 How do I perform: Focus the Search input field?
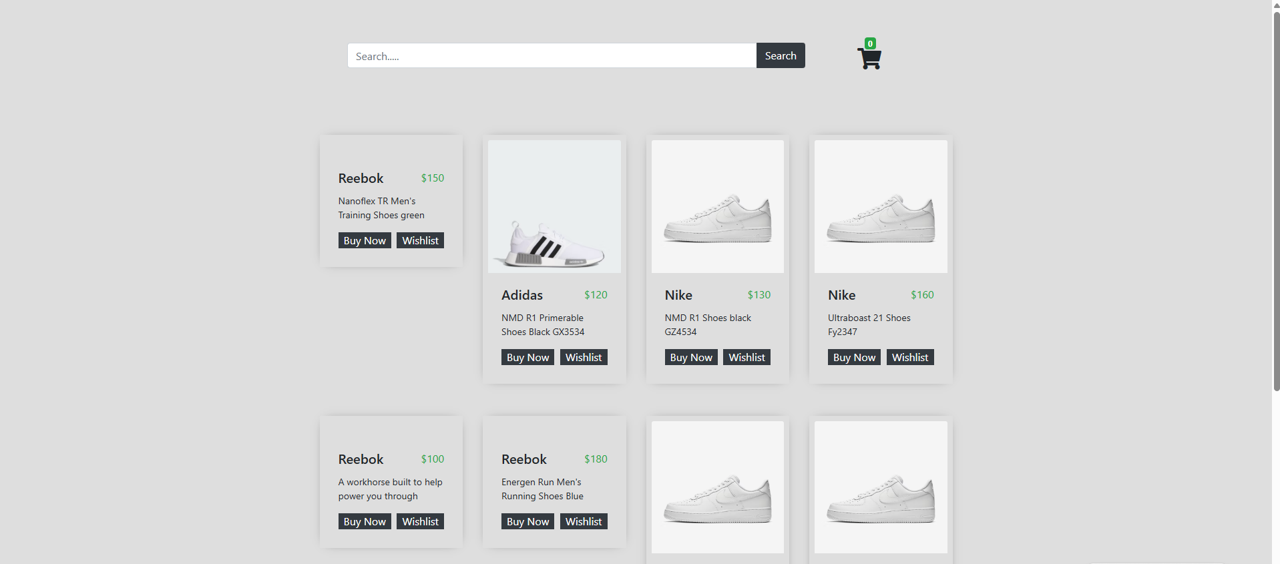coord(552,55)
